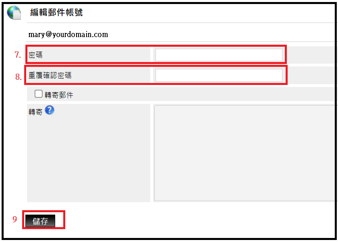The width and height of the screenshot is (338, 242).
Task: Click the red step number 8
Action: pyautogui.click(x=18, y=77)
